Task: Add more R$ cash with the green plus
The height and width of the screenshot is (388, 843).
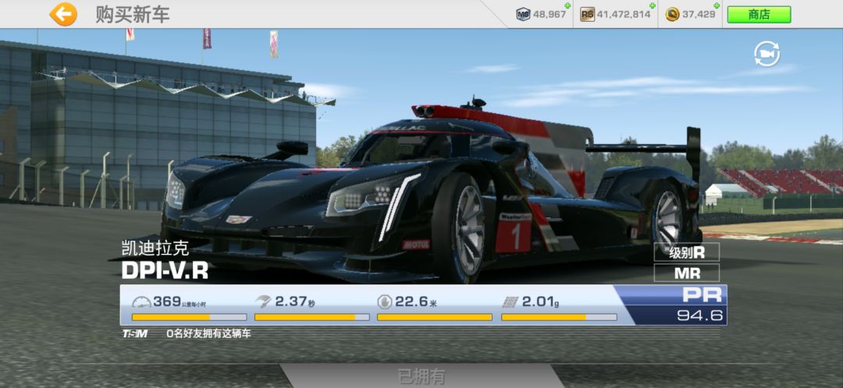Action: point(652,6)
